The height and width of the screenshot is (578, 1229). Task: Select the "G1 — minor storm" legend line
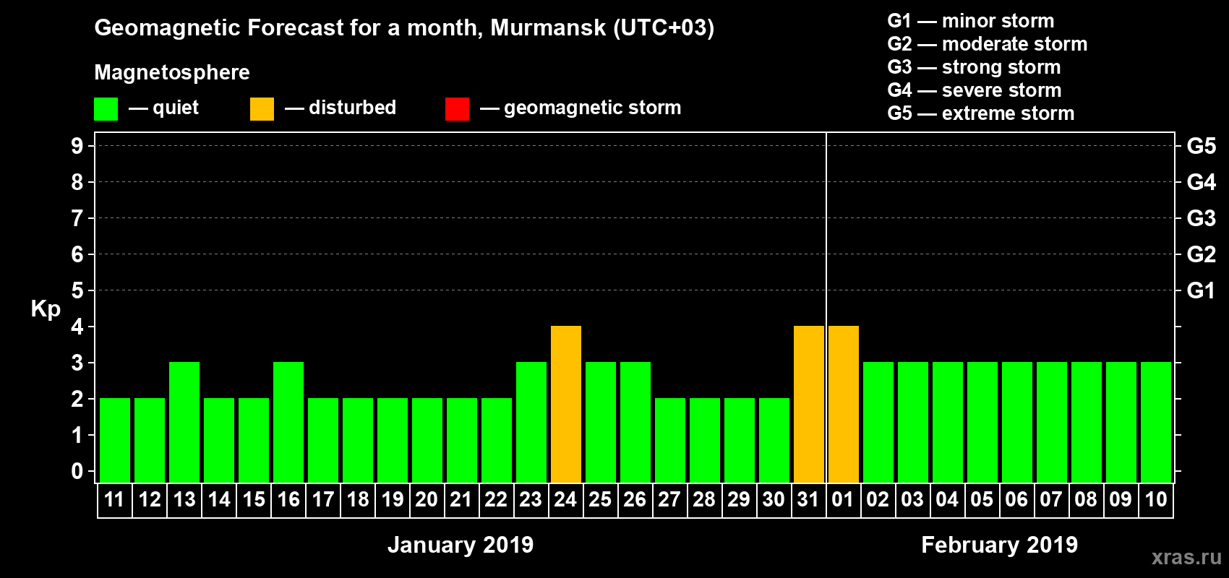pos(971,21)
